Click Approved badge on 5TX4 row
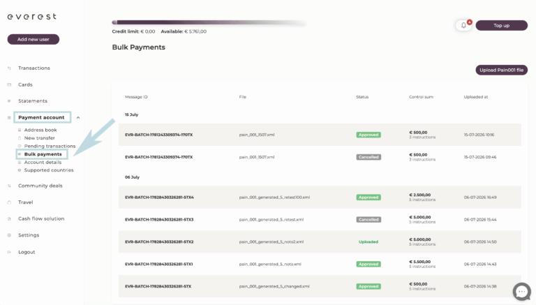536x305 pixels. click(x=368, y=198)
